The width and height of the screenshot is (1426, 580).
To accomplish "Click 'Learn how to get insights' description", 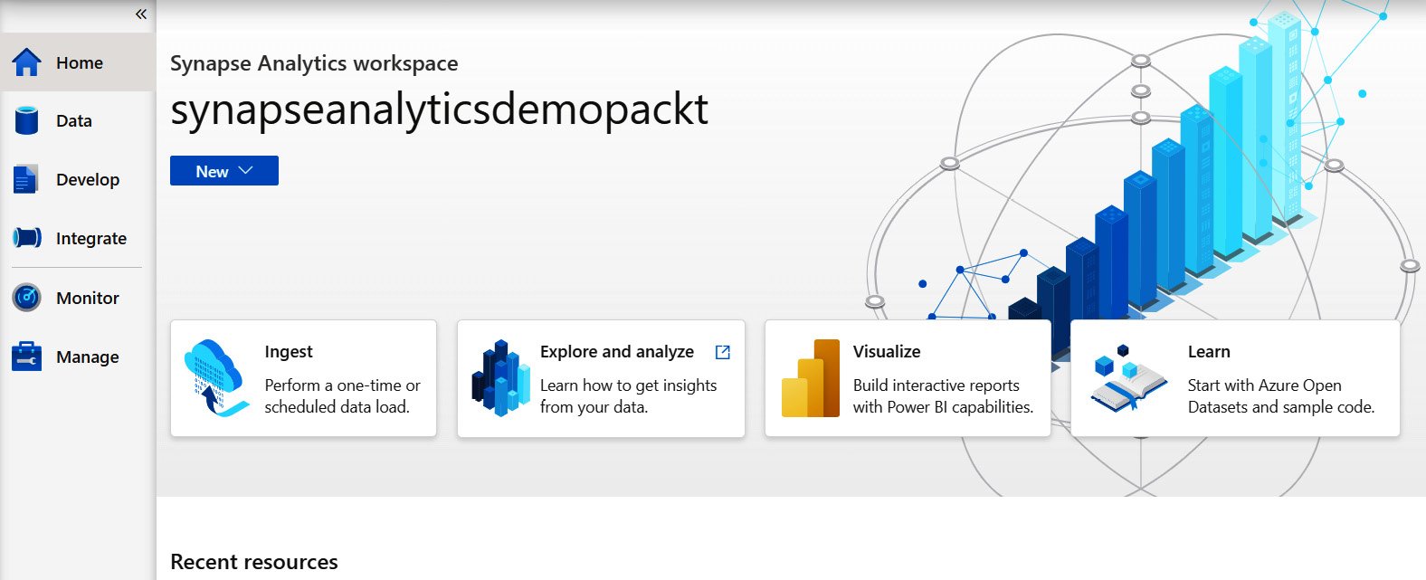I will 628,396.
